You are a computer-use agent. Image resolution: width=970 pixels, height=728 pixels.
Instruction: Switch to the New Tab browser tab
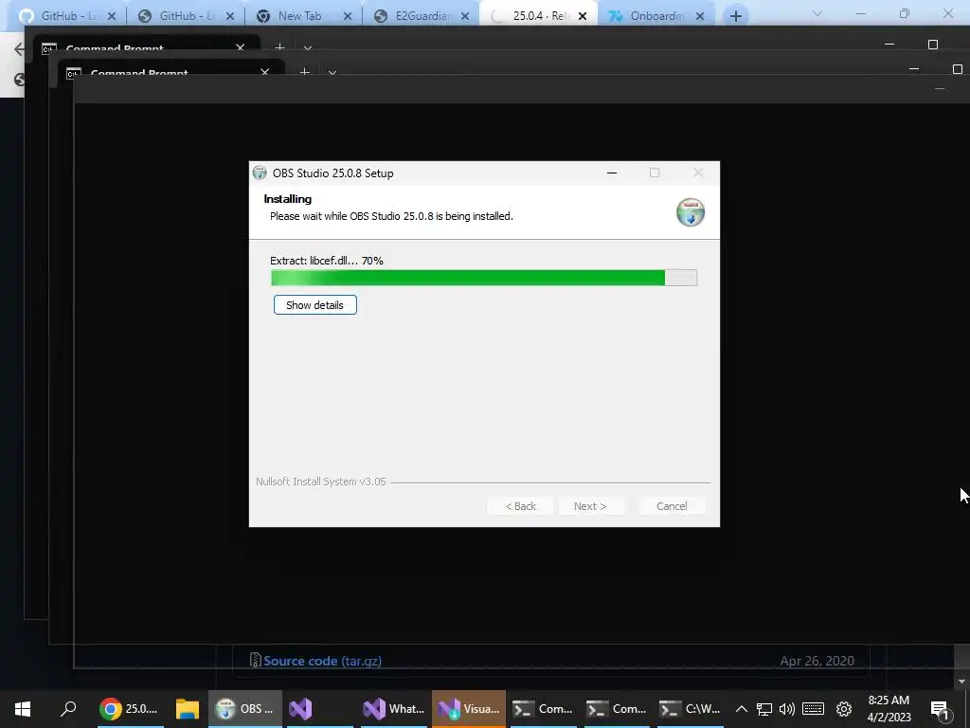(299, 15)
